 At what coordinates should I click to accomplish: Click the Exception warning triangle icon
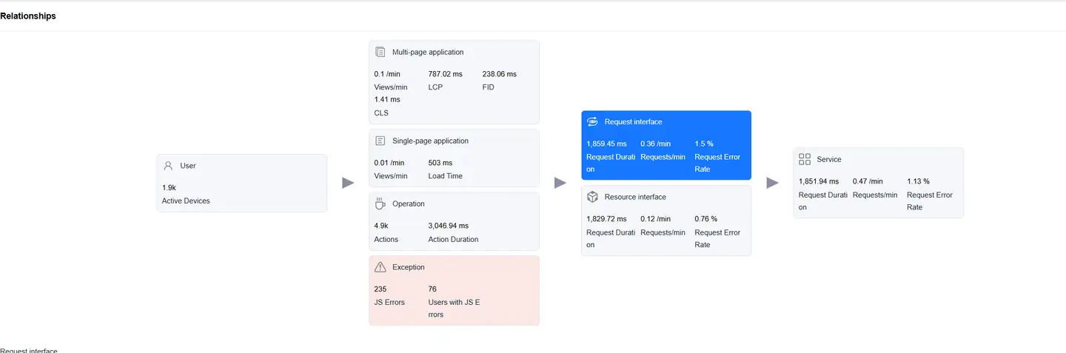(x=380, y=267)
